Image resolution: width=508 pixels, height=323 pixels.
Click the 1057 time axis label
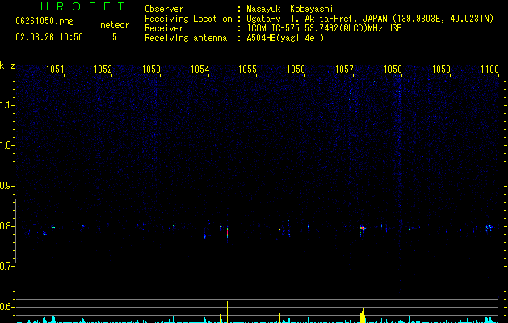coord(344,69)
